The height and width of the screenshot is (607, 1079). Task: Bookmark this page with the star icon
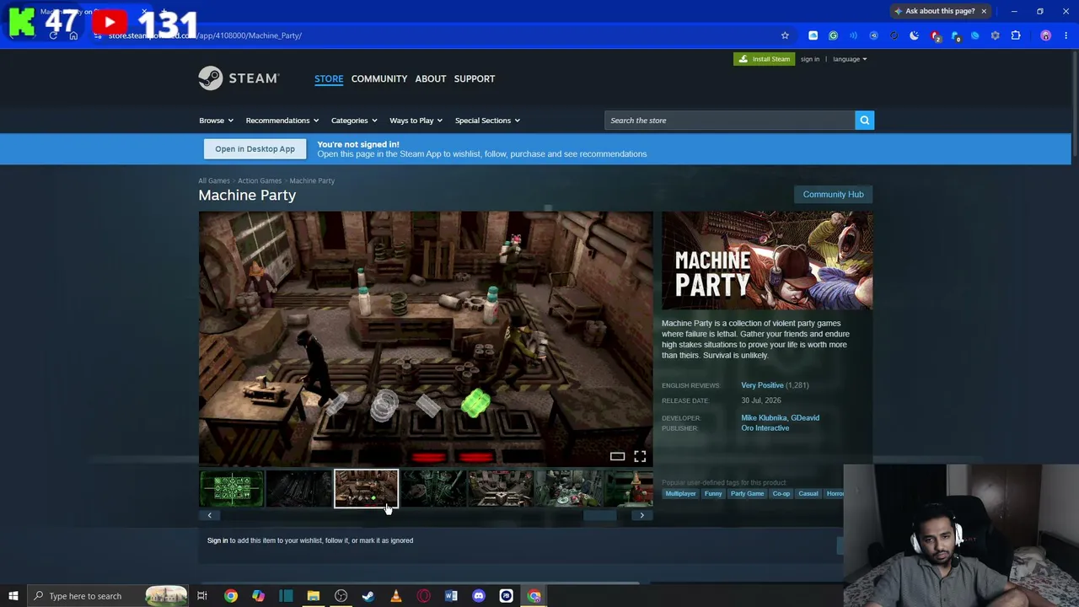[785, 35]
